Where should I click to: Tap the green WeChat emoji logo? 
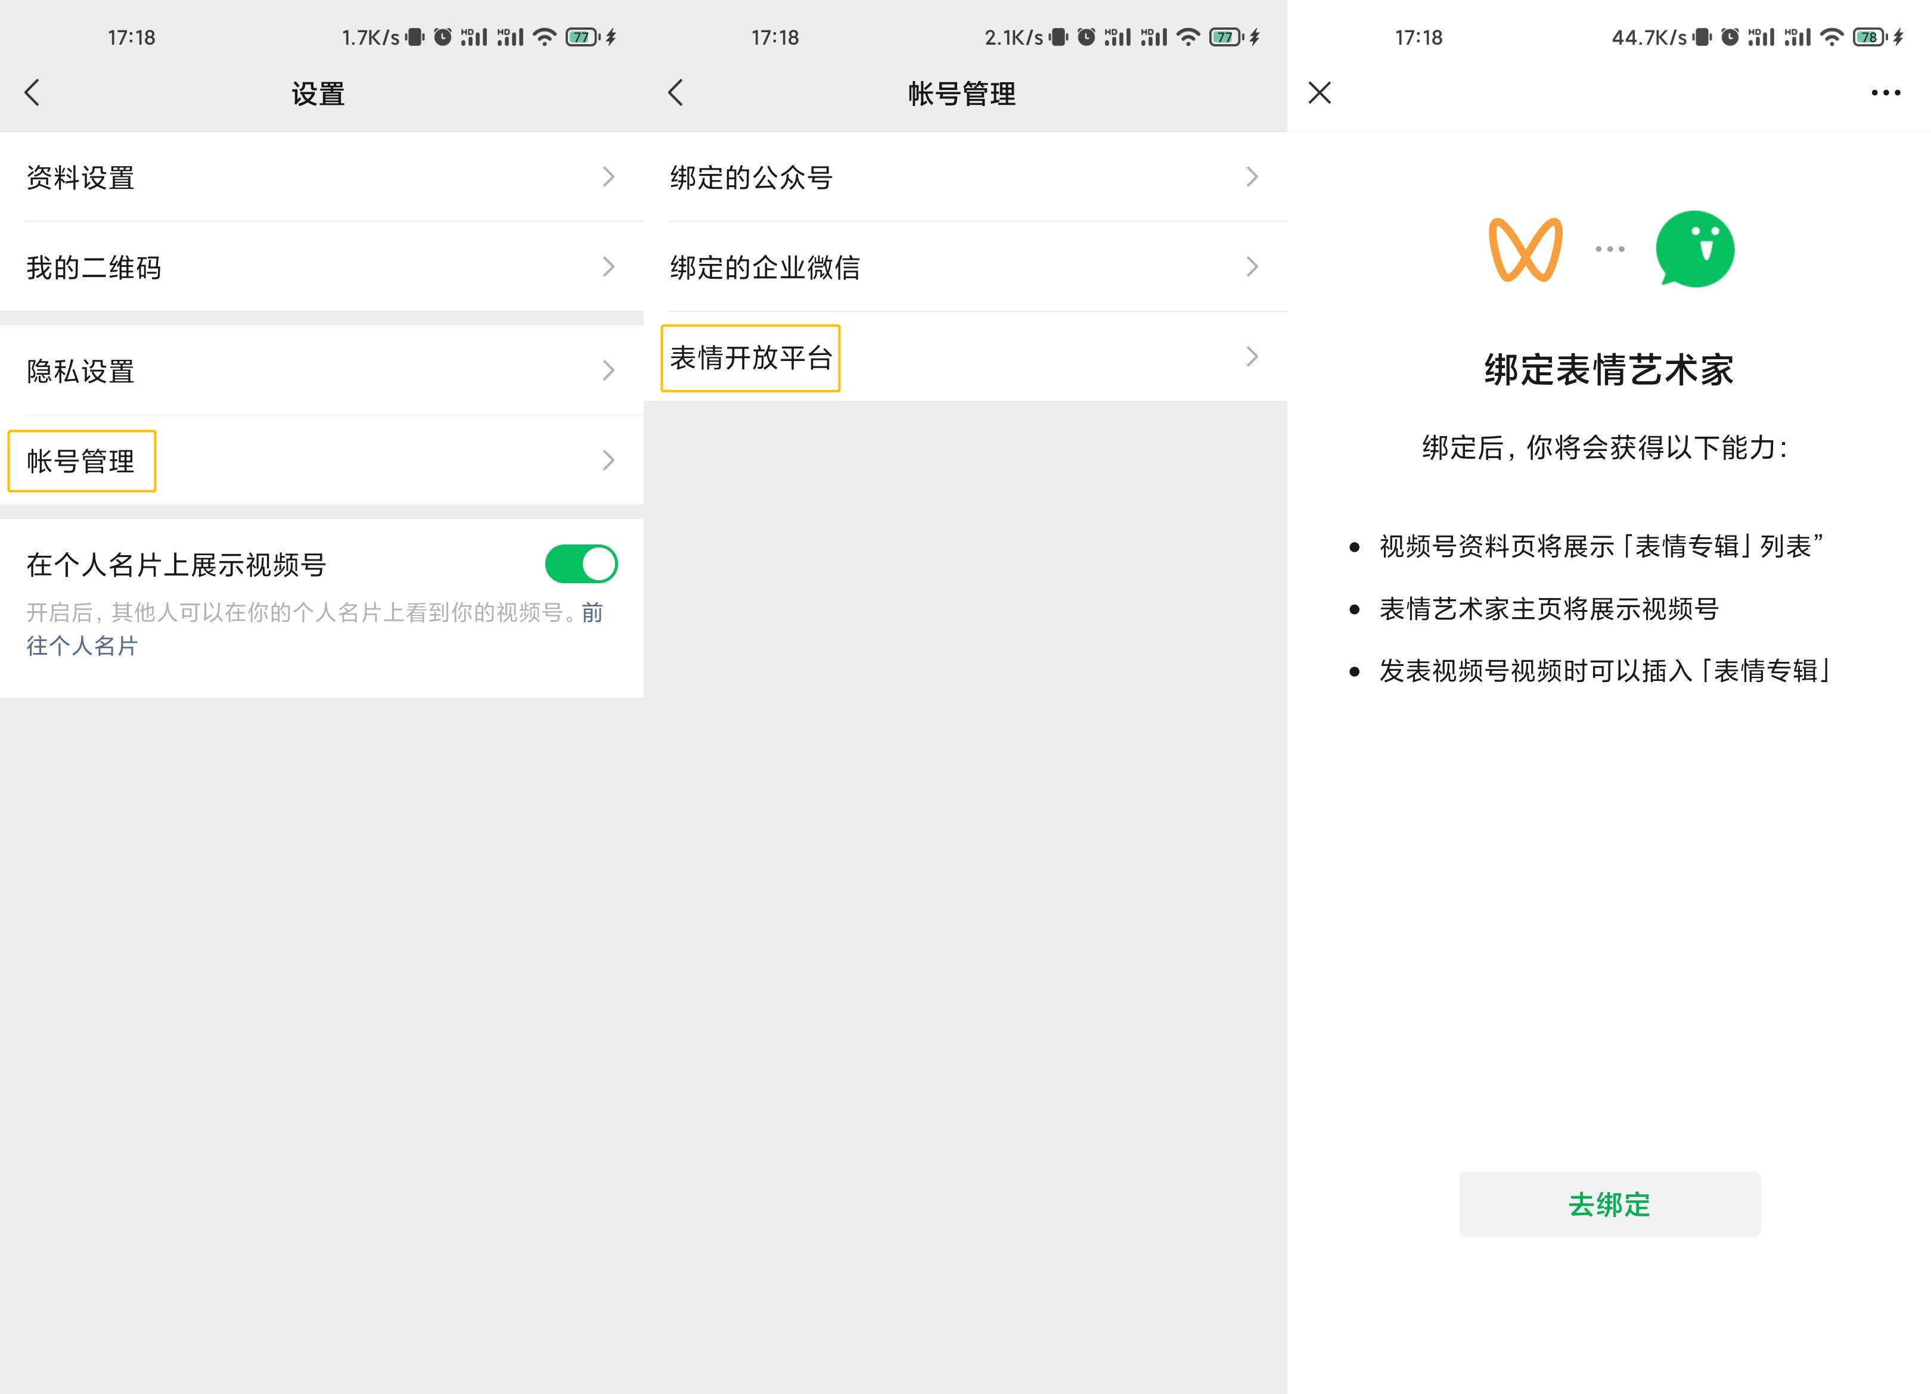coord(1694,250)
